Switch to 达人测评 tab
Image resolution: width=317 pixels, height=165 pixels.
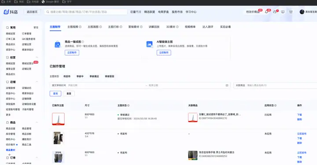[208, 27]
